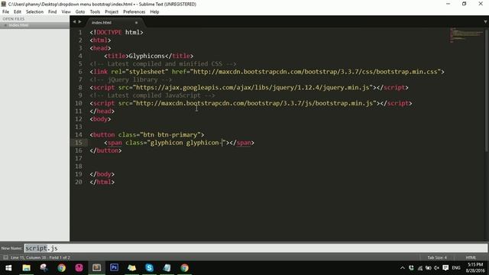489x275 pixels.
Task: Show hidden system tray icons
Action: point(403,268)
